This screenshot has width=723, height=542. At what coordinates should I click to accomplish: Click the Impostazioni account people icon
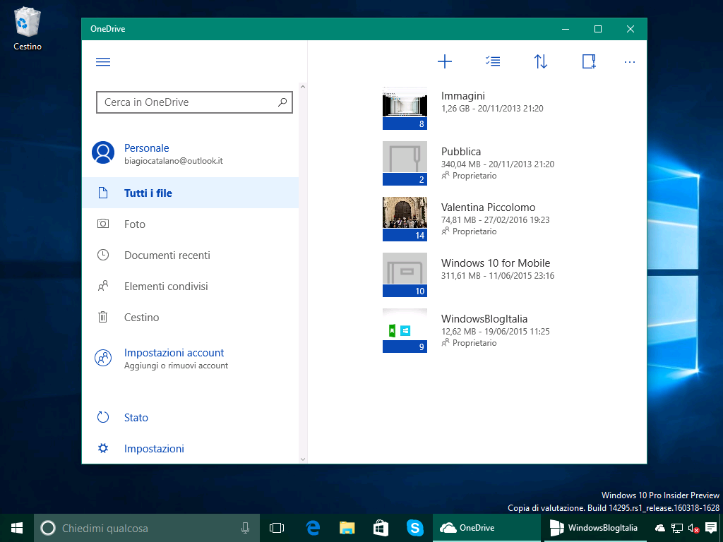103,358
